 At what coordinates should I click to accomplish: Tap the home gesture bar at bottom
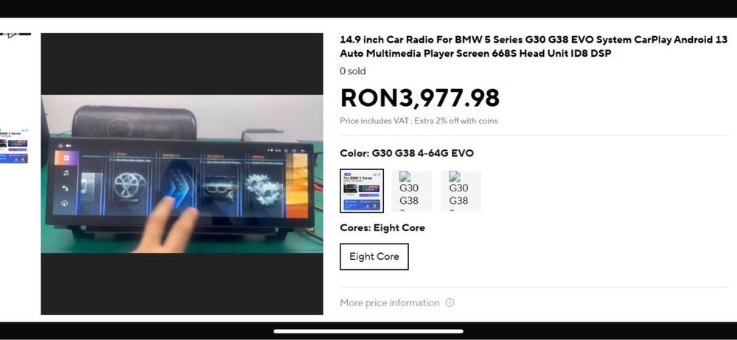tap(368, 331)
